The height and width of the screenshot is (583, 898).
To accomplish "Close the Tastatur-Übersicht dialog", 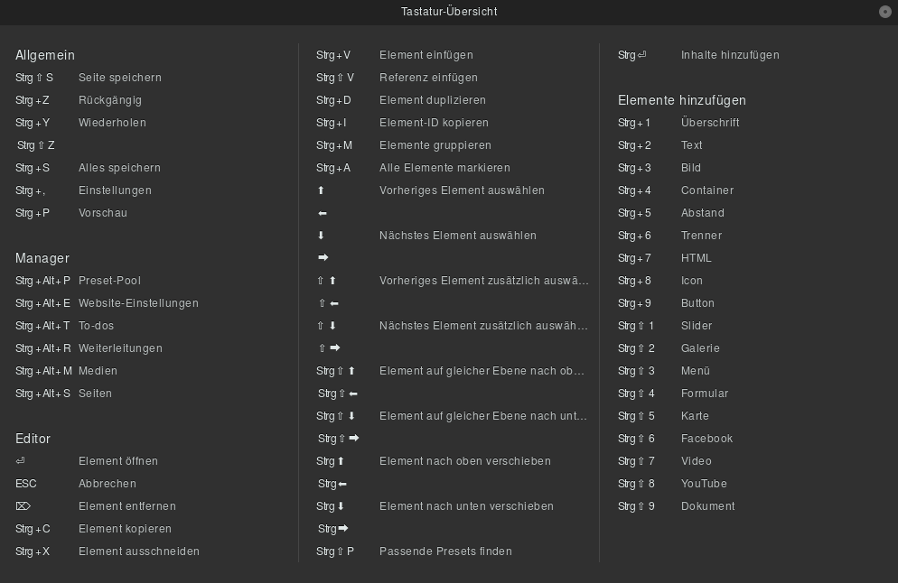I will click(x=884, y=12).
